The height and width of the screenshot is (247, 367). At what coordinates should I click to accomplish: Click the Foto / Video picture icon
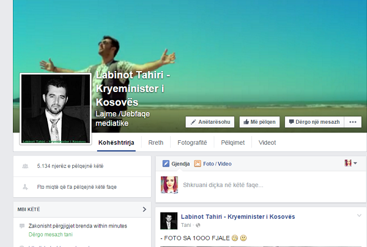coord(198,164)
